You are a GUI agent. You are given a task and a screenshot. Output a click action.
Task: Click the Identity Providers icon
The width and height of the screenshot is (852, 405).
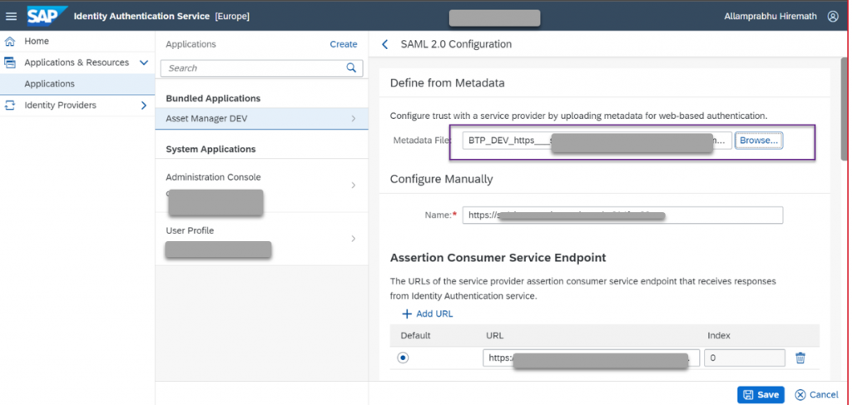(x=10, y=105)
